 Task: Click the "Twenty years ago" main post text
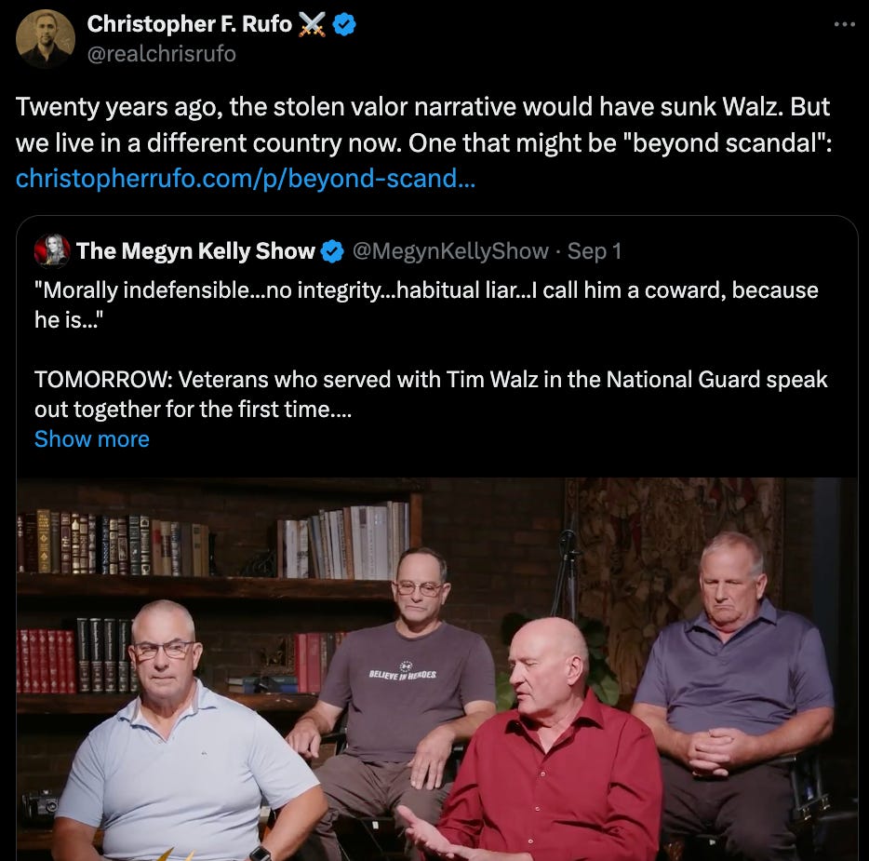[x=423, y=125]
